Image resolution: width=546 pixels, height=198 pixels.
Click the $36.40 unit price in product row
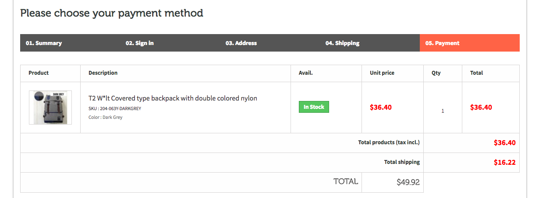pyautogui.click(x=381, y=107)
